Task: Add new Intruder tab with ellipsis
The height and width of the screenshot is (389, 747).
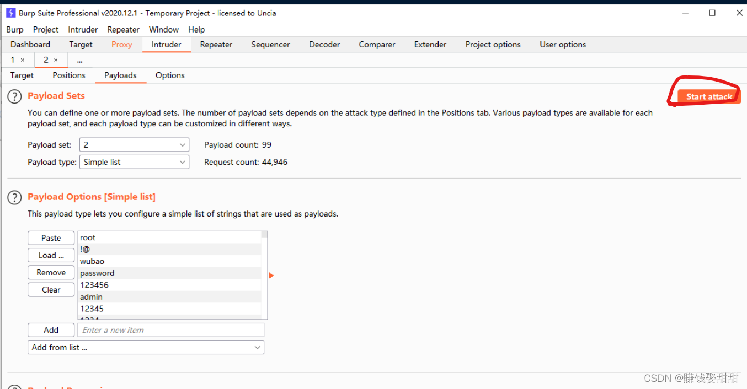Action: coord(79,60)
